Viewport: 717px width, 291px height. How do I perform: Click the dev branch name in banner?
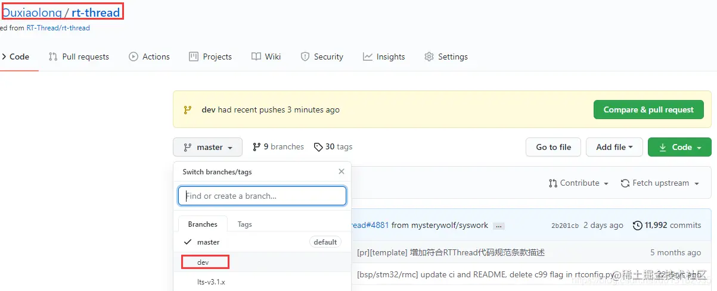209,109
